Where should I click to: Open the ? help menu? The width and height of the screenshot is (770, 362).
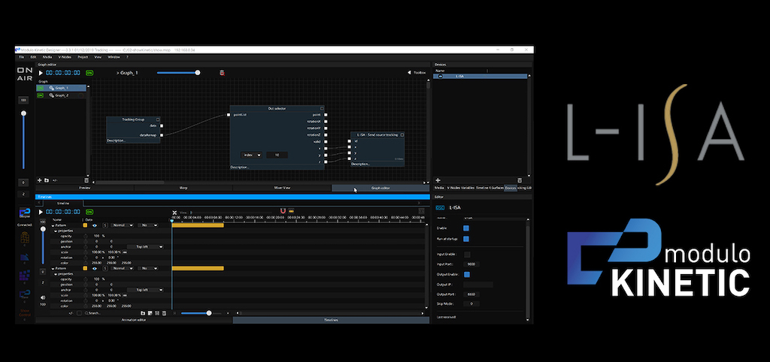pos(128,57)
